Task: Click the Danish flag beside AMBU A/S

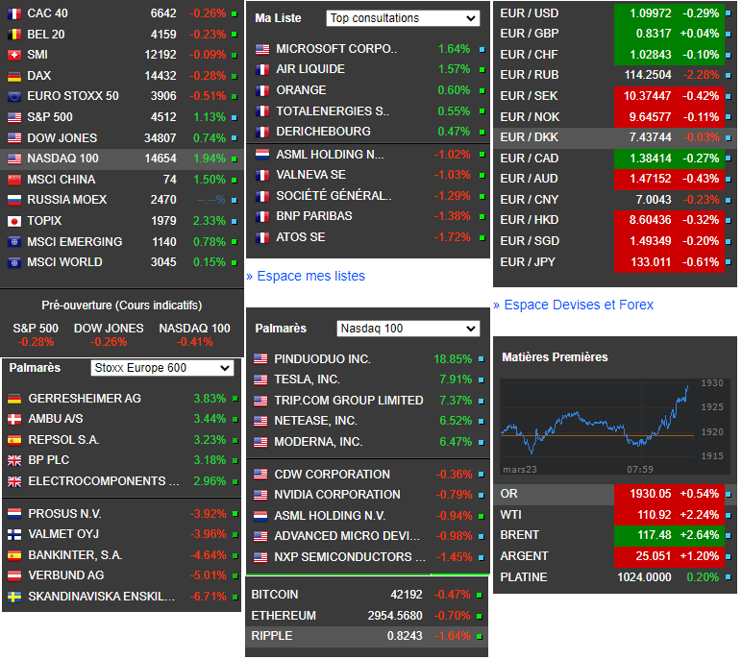Action: 14,419
